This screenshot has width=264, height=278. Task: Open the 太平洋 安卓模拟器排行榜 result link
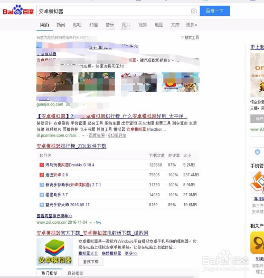(112, 116)
